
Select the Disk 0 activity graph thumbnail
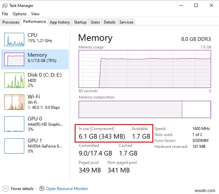pos(14,81)
